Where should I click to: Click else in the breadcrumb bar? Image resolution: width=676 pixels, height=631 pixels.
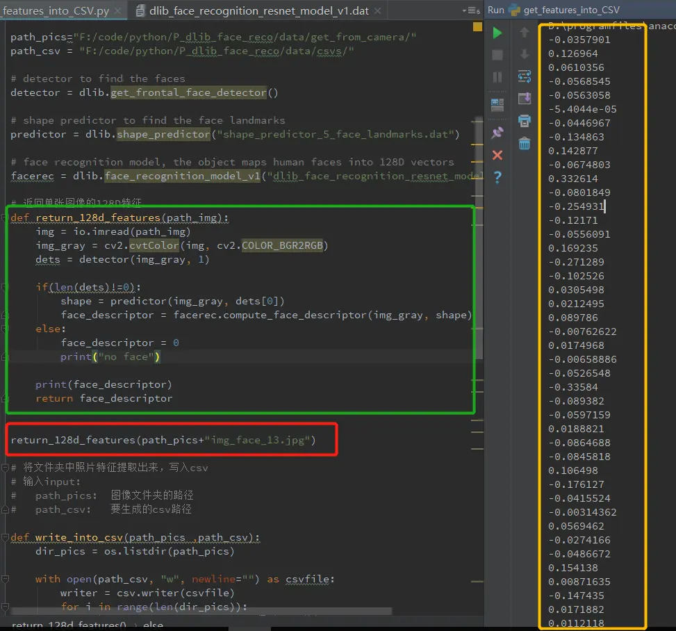tap(153, 625)
